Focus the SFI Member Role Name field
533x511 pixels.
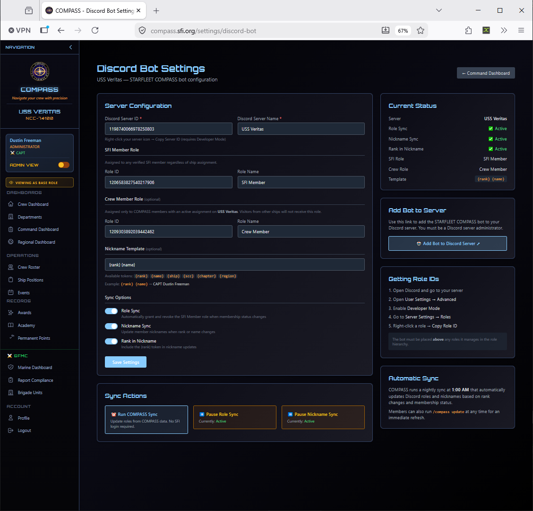click(x=301, y=182)
